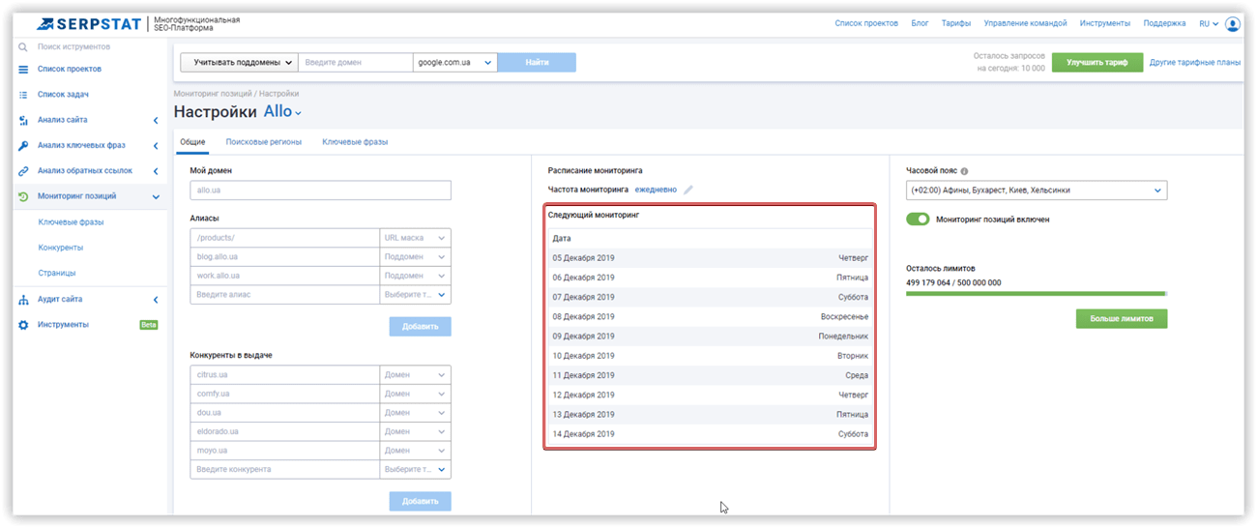
Task: Click the Мониторинг позиций breadcrumb link
Action: click(x=213, y=94)
